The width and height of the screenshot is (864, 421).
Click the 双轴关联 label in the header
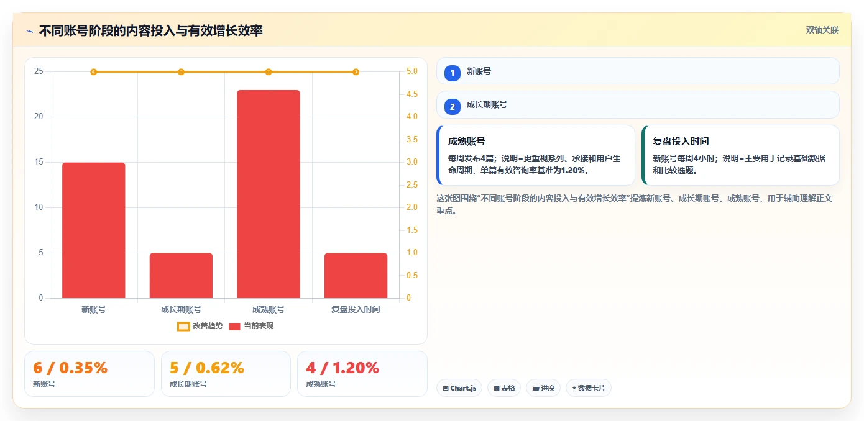point(822,30)
